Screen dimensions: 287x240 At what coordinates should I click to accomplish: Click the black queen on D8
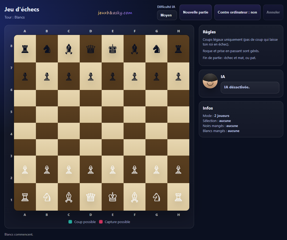coord(91,49)
